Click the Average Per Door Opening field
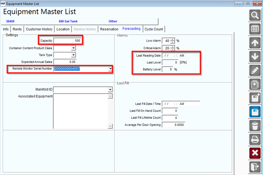The width and height of the screenshot is (263, 175). (173, 125)
